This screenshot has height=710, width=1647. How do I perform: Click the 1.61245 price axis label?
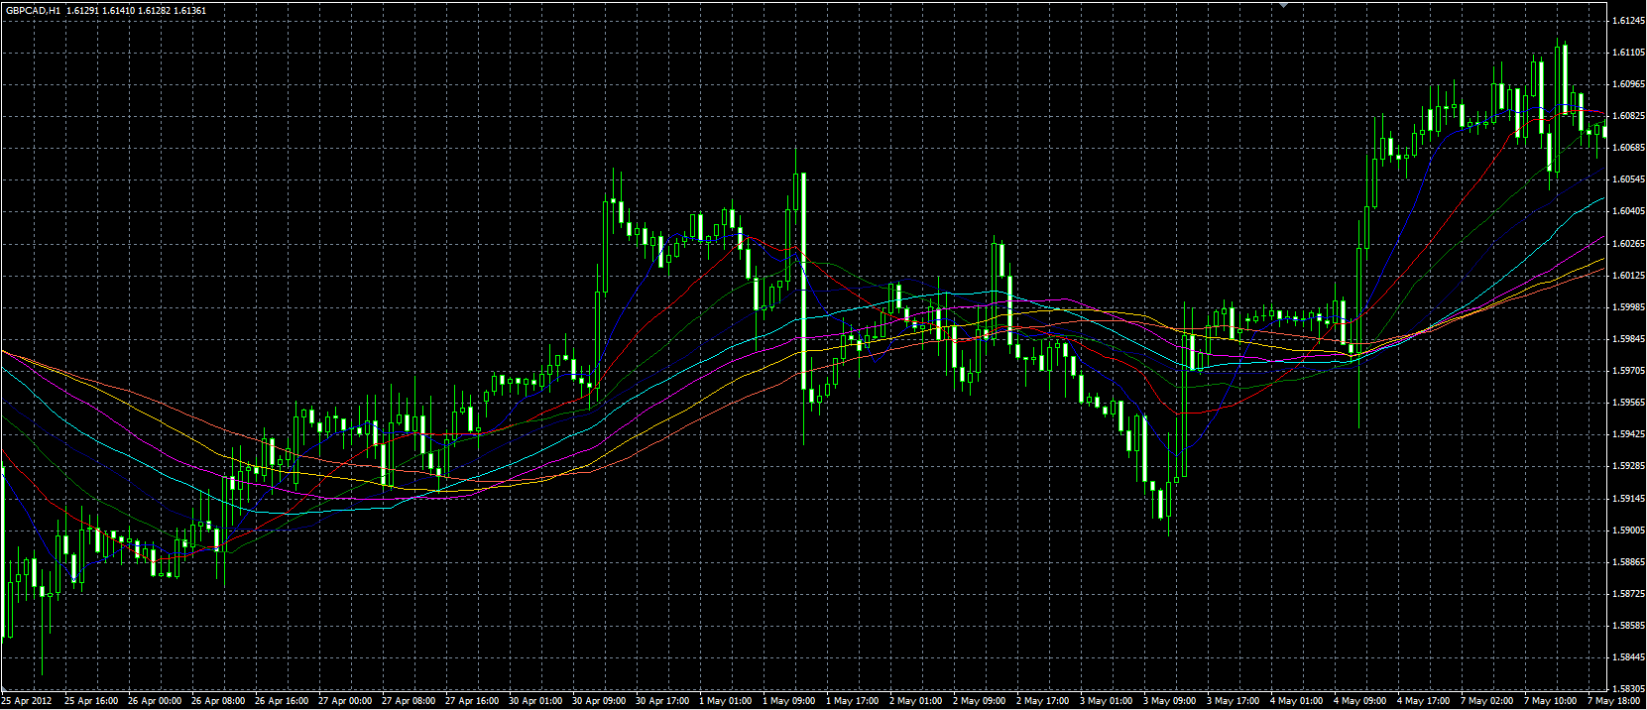pyautogui.click(x=1628, y=21)
